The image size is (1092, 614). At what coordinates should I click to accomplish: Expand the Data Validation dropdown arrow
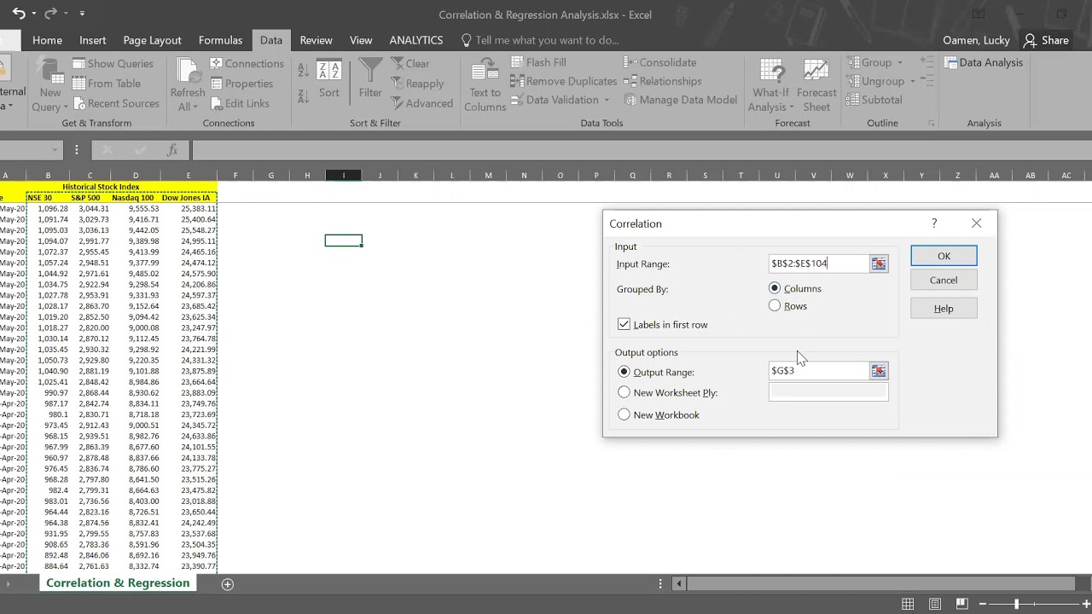(607, 100)
